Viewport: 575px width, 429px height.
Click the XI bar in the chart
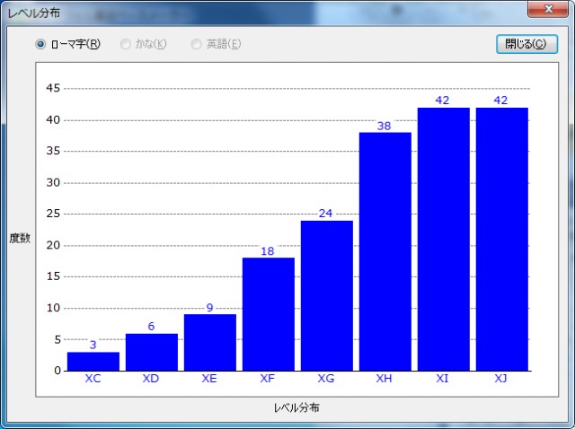tap(443, 240)
